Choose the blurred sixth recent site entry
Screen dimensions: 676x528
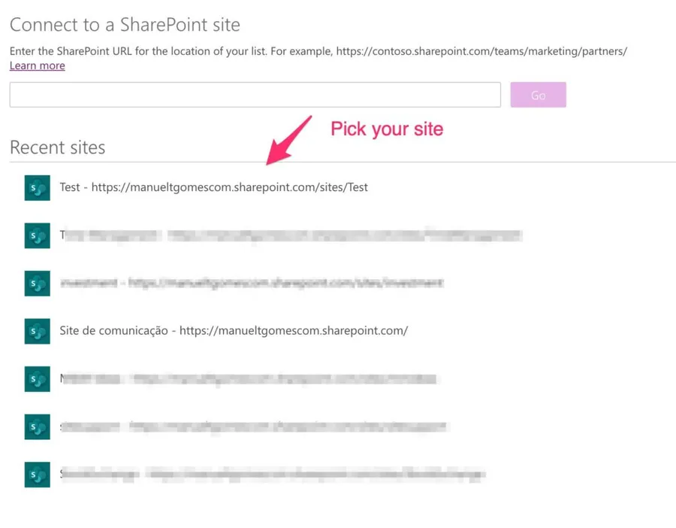coord(254,427)
